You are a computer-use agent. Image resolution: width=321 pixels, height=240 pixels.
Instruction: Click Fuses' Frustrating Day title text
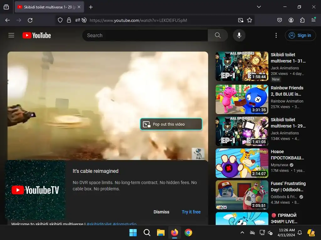[x=288, y=187]
